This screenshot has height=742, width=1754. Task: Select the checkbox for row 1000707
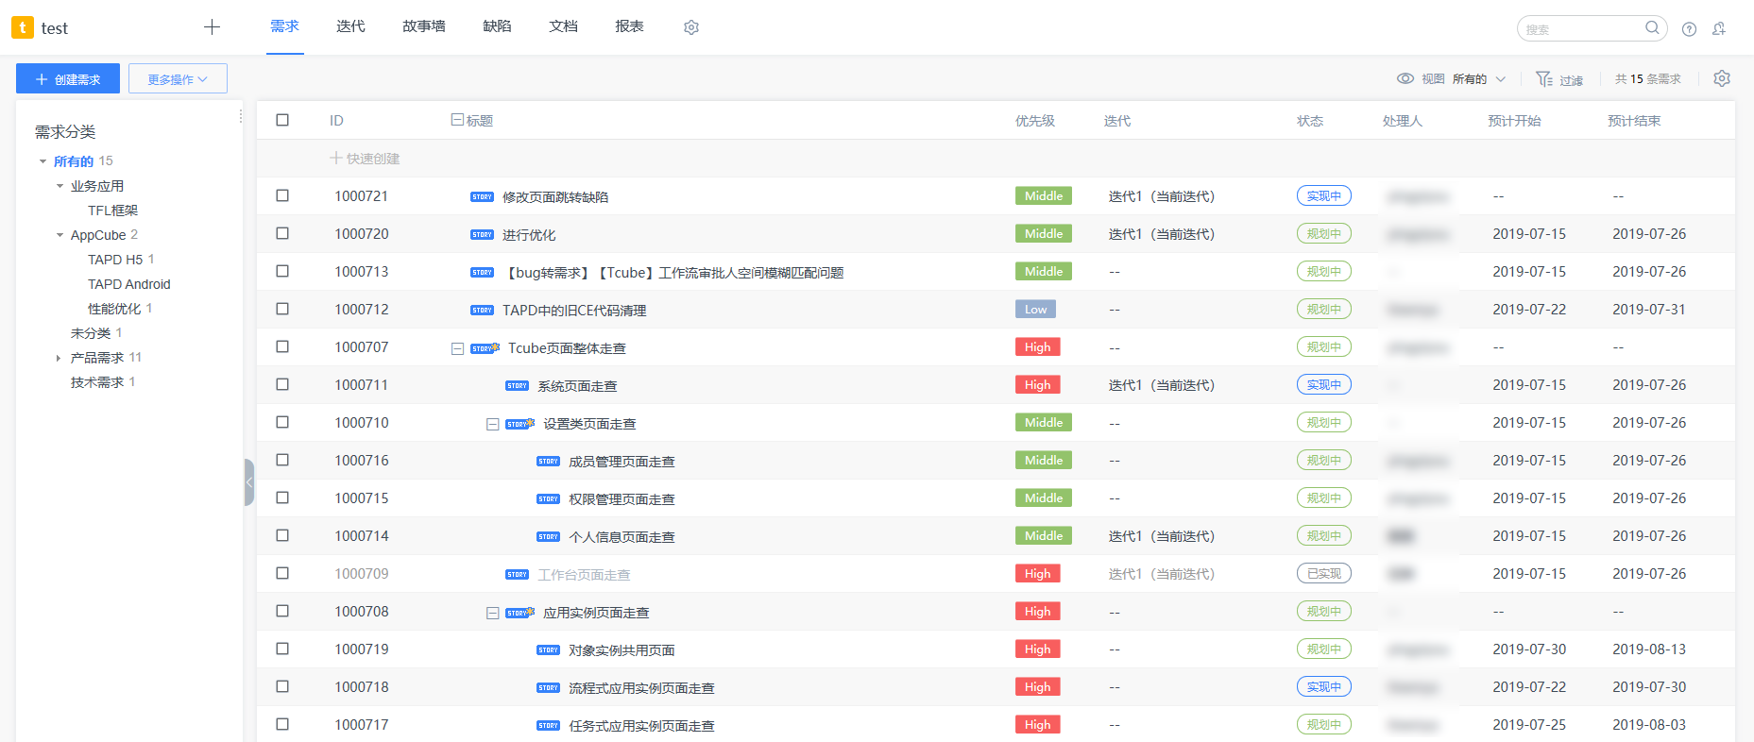click(282, 346)
